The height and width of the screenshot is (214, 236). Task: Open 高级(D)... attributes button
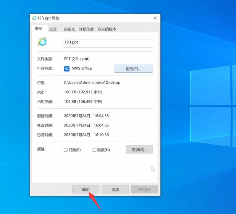139,150
